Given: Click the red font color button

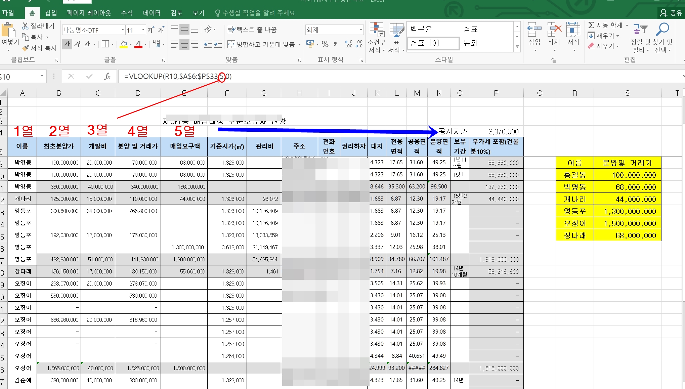Looking at the screenshot, I should pos(138,44).
